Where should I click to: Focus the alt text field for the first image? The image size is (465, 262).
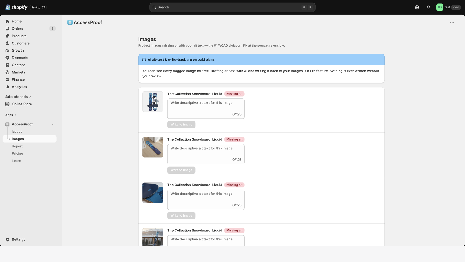coord(206,109)
